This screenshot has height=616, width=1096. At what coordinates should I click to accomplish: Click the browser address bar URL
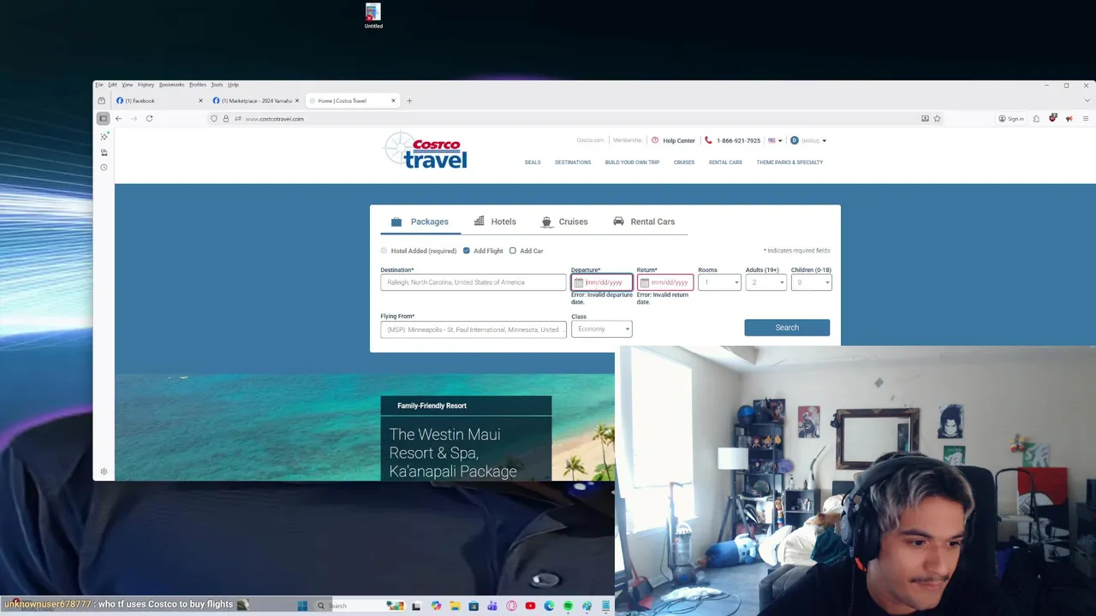[x=274, y=119]
